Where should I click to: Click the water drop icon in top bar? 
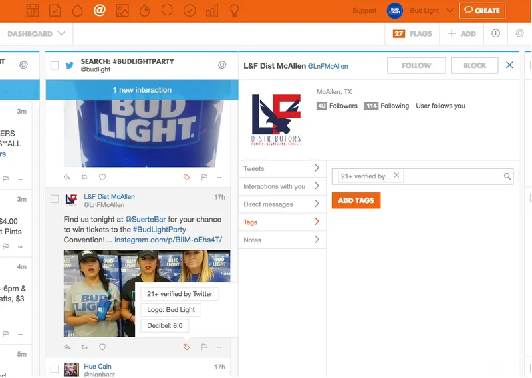(78, 11)
